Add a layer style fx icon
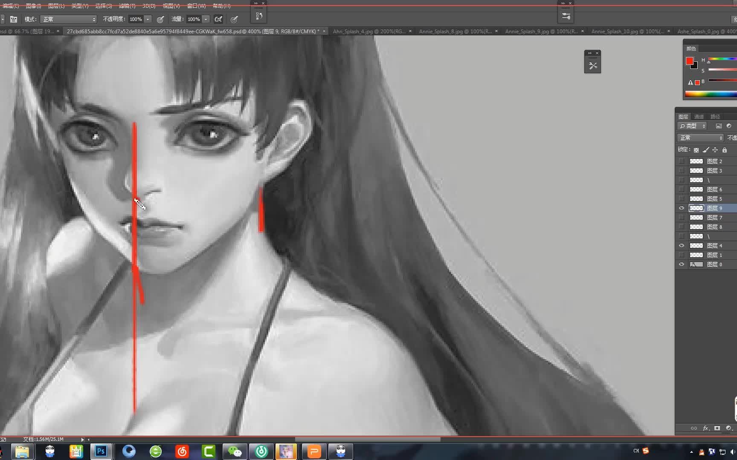737x460 pixels. click(706, 428)
